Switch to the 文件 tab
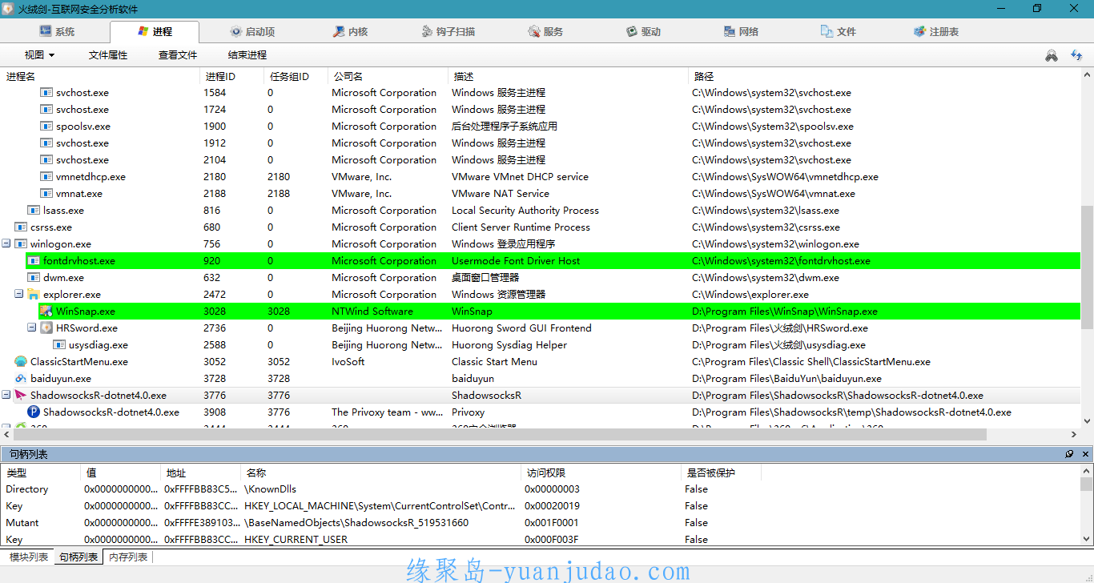The height and width of the screenshot is (583, 1094). [x=839, y=31]
